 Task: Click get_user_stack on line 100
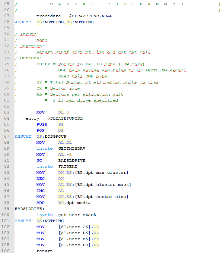tap(77, 215)
